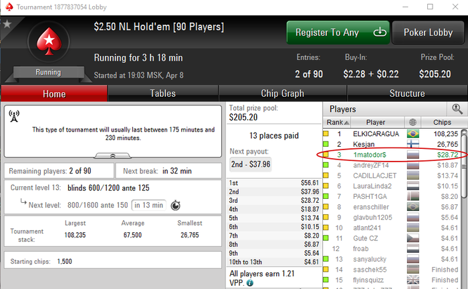Screen dimensions: 468x289
Task: Sort the list by the Rank column
Action: coord(337,122)
